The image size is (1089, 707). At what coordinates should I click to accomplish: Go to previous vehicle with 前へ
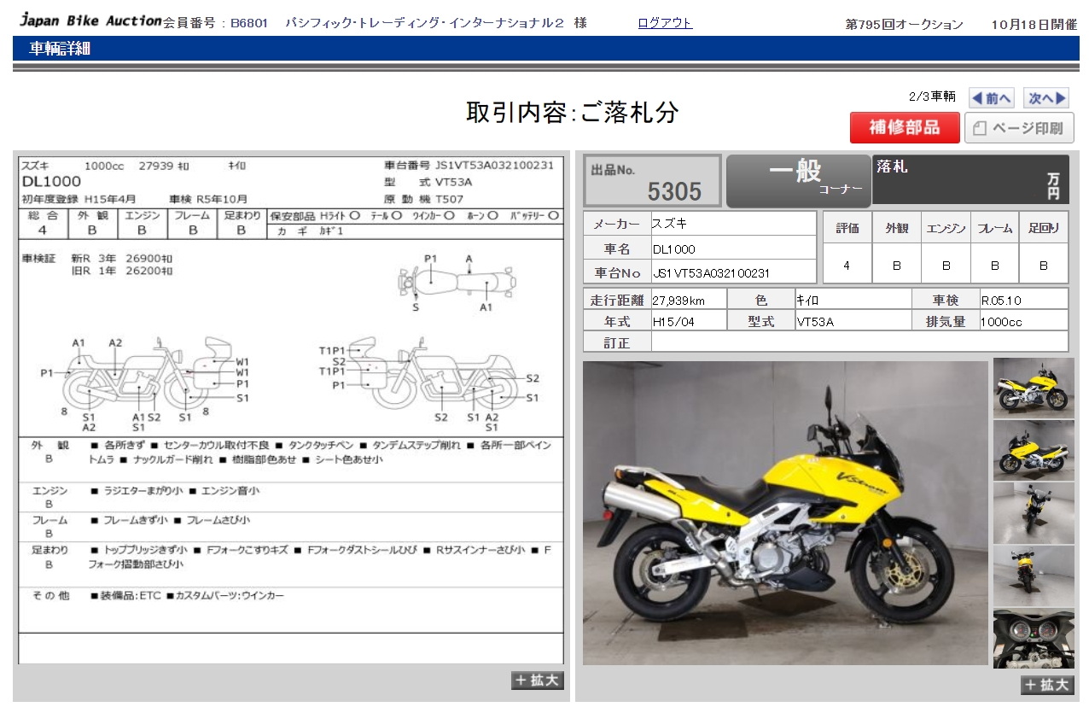click(992, 98)
